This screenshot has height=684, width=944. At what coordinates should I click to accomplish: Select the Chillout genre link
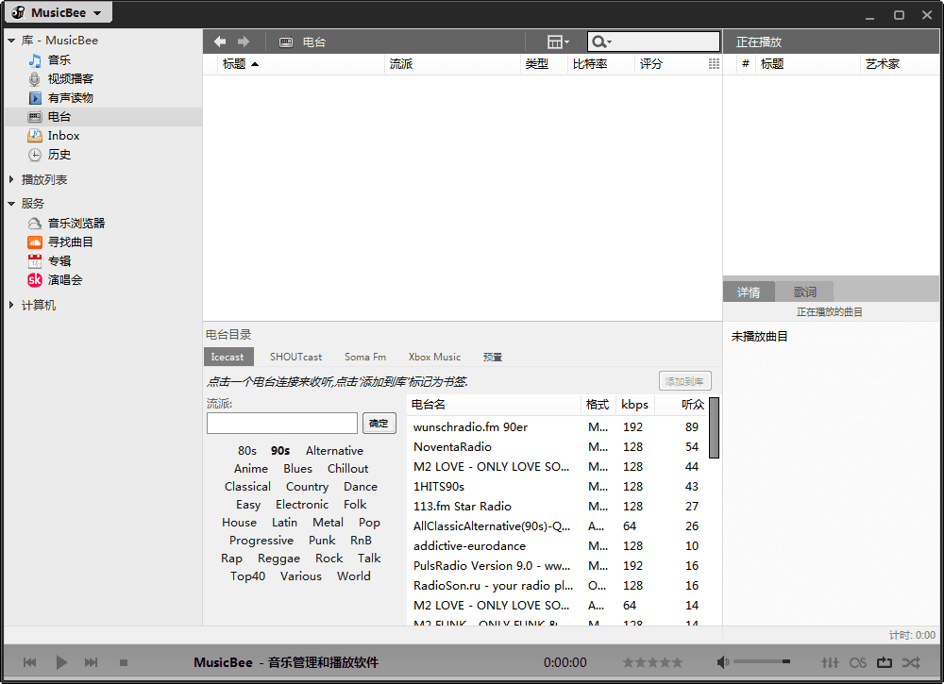click(x=347, y=469)
